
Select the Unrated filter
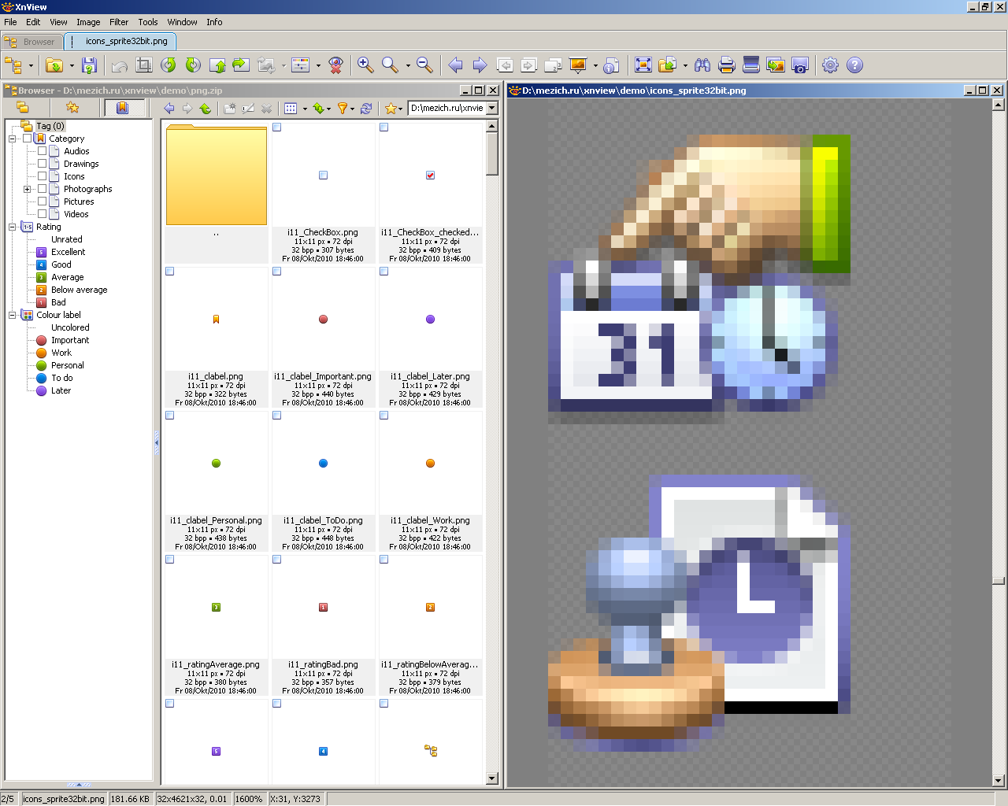pyautogui.click(x=67, y=239)
